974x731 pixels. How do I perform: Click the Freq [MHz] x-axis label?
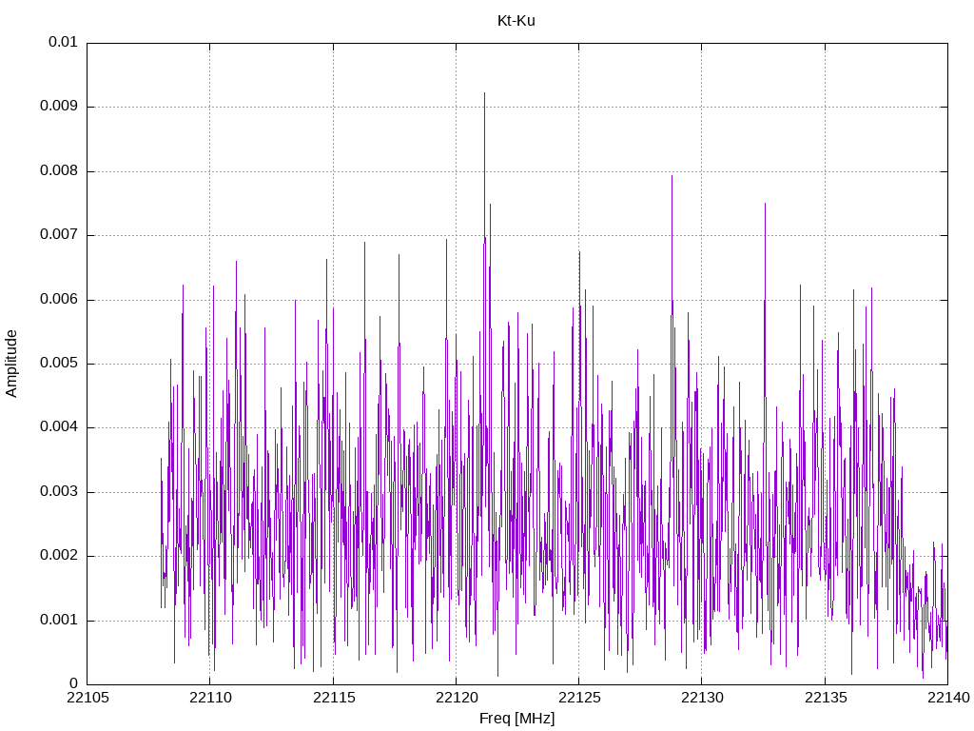pyautogui.click(x=516, y=718)
